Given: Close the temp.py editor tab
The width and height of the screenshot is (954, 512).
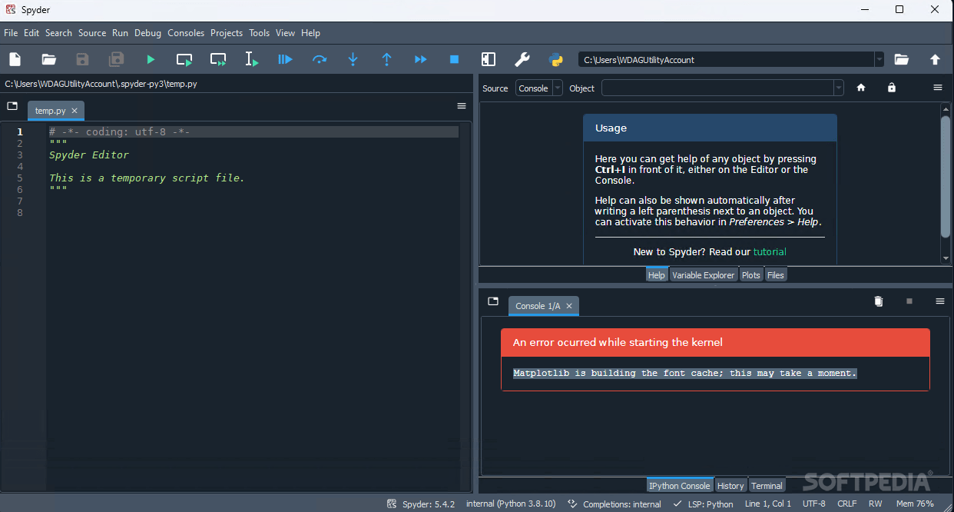Looking at the screenshot, I should point(75,111).
